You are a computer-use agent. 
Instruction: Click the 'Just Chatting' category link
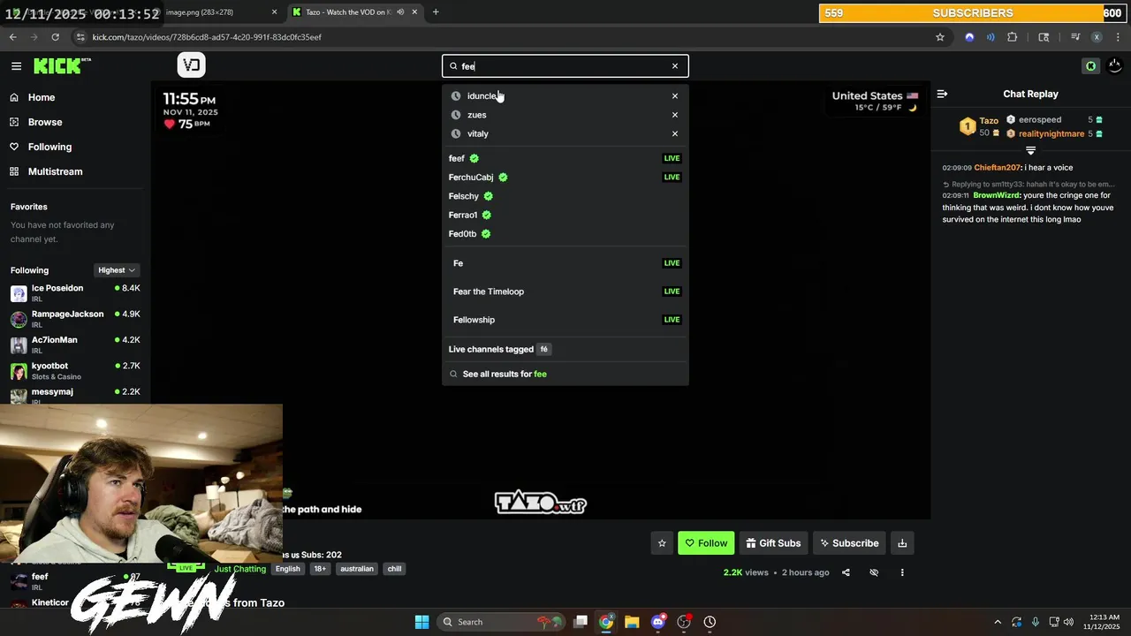point(240,569)
